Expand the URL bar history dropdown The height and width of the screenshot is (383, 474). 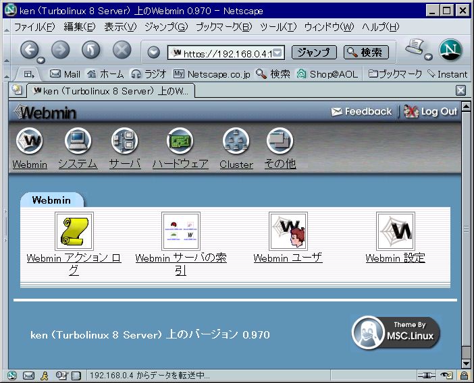click(x=278, y=53)
